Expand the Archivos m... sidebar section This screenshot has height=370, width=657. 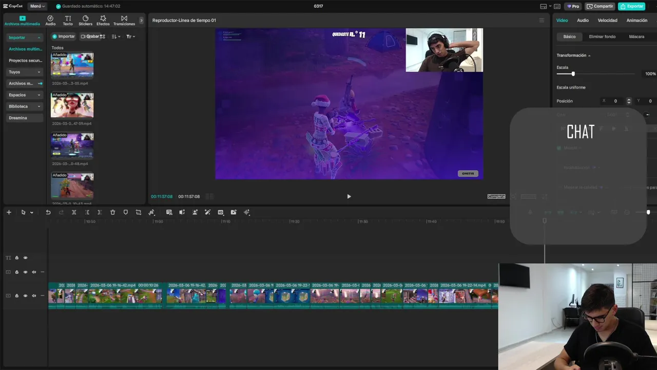pyautogui.click(x=24, y=83)
